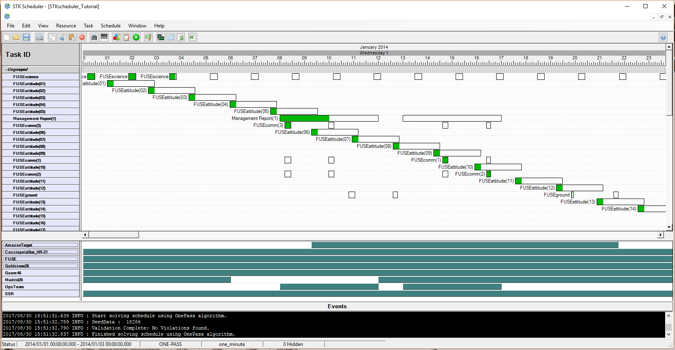Screen dimensions: 675x350
Task: Click the AmazonTarget resource label
Action: coord(19,245)
